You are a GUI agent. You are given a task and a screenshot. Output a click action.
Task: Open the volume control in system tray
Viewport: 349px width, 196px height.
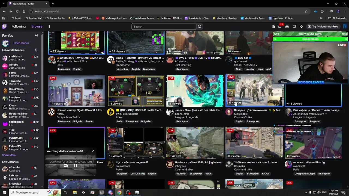pos(319,192)
